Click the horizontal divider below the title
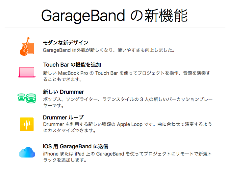This screenshot has width=229, height=169. click(x=115, y=28)
